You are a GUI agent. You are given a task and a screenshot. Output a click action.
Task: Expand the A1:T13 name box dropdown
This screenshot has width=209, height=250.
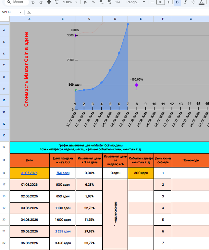(x=20, y=12)
